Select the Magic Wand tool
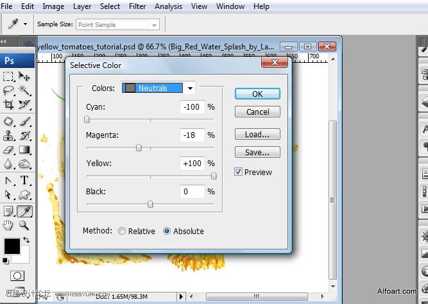 tap(24, 90)
